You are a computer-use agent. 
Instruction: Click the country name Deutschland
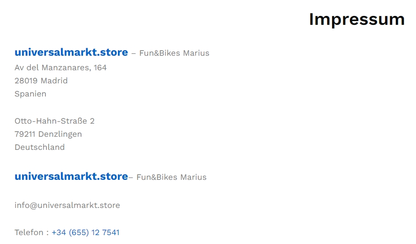pyautogui.click(x=40, y=147)
